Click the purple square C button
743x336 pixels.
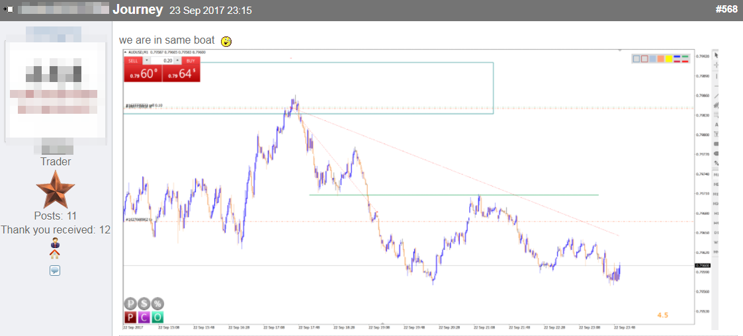pyautogui.click(x=144, y=317)
